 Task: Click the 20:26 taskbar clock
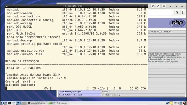[x=176, y=103]
